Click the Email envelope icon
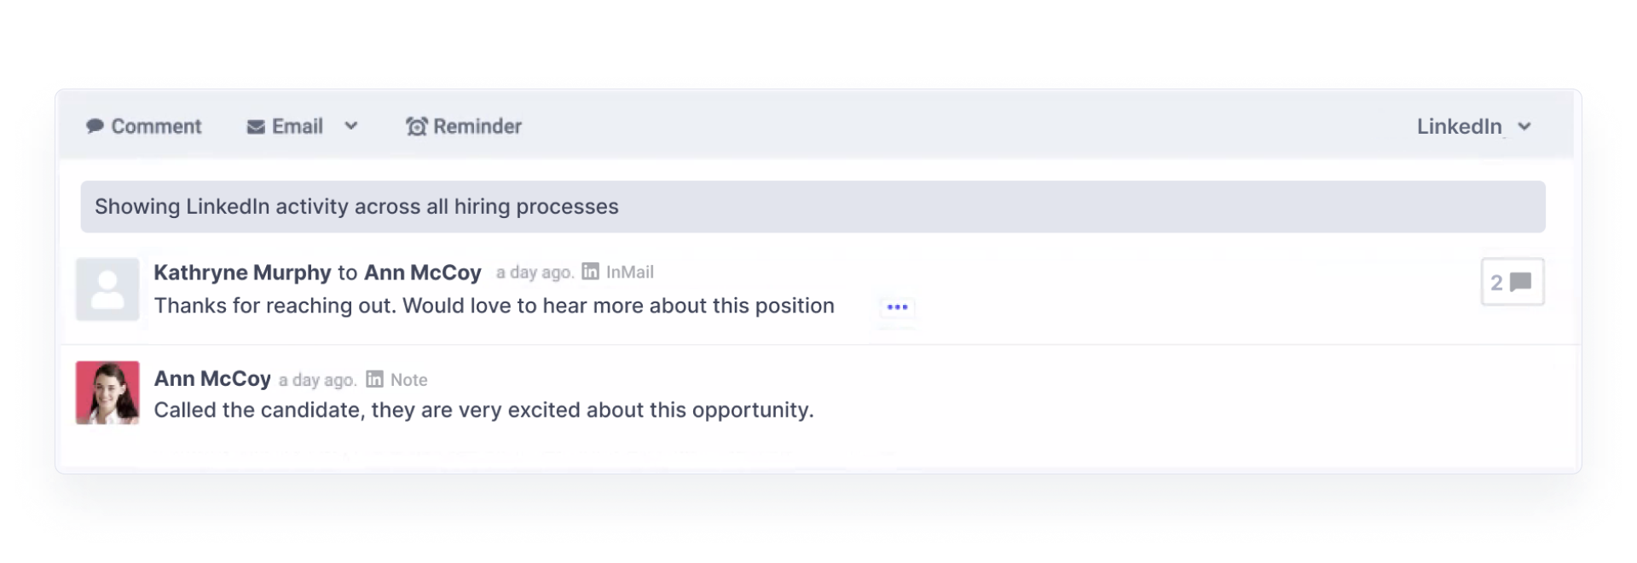Image resolution: width=1637 pixels, height=563 pixels. click(255, 127)
